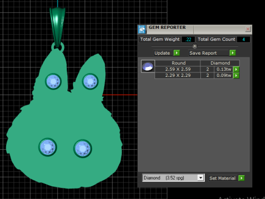Select the 2.59 X 2.59 size cell
This screenshot has height=199, width=265.
pos(178,69)
